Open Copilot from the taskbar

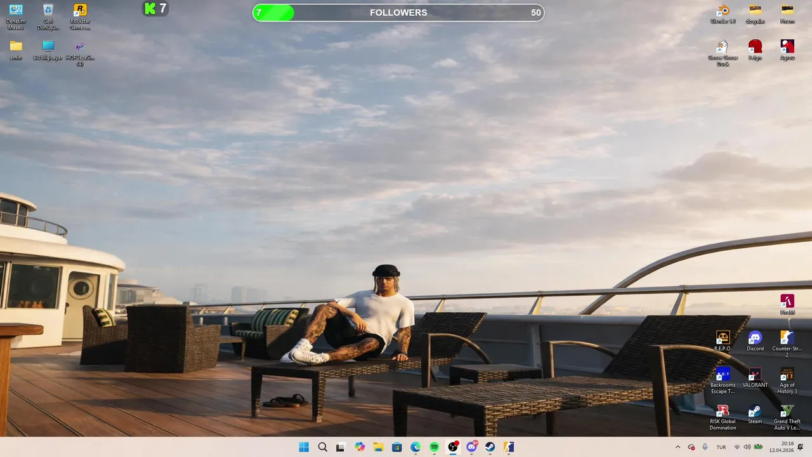tap(360, 447)
